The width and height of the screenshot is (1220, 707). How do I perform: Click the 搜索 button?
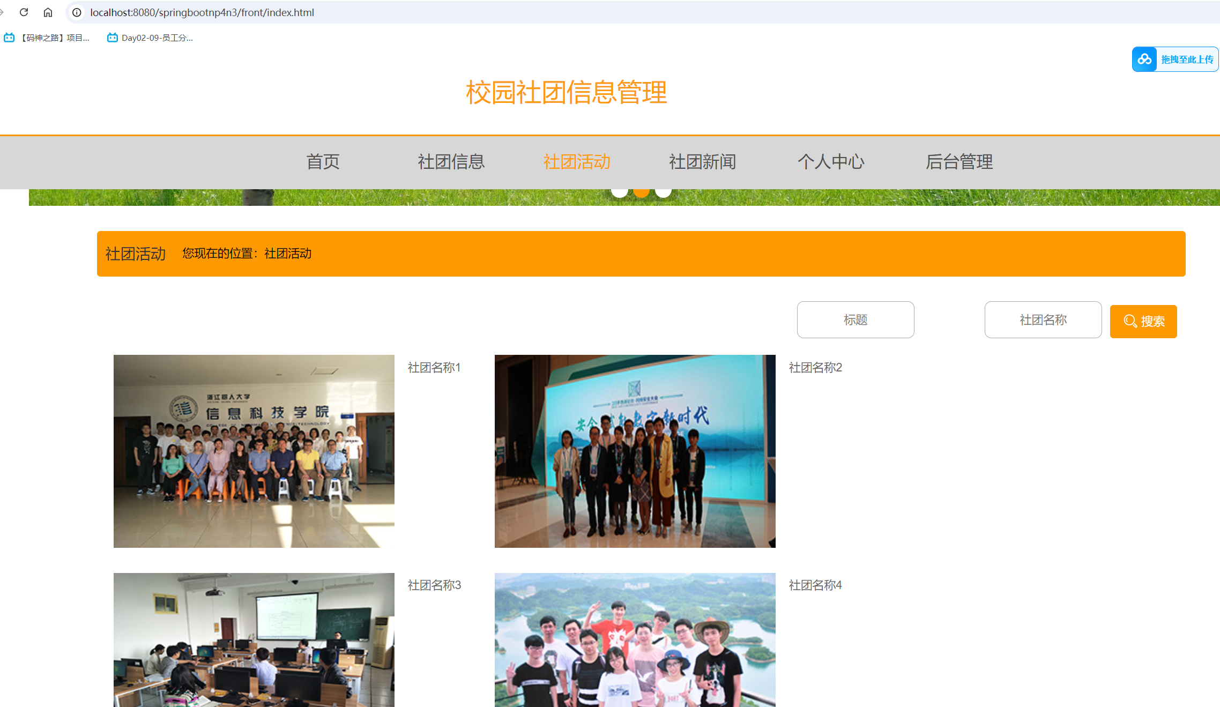(x=1143, y=321)
